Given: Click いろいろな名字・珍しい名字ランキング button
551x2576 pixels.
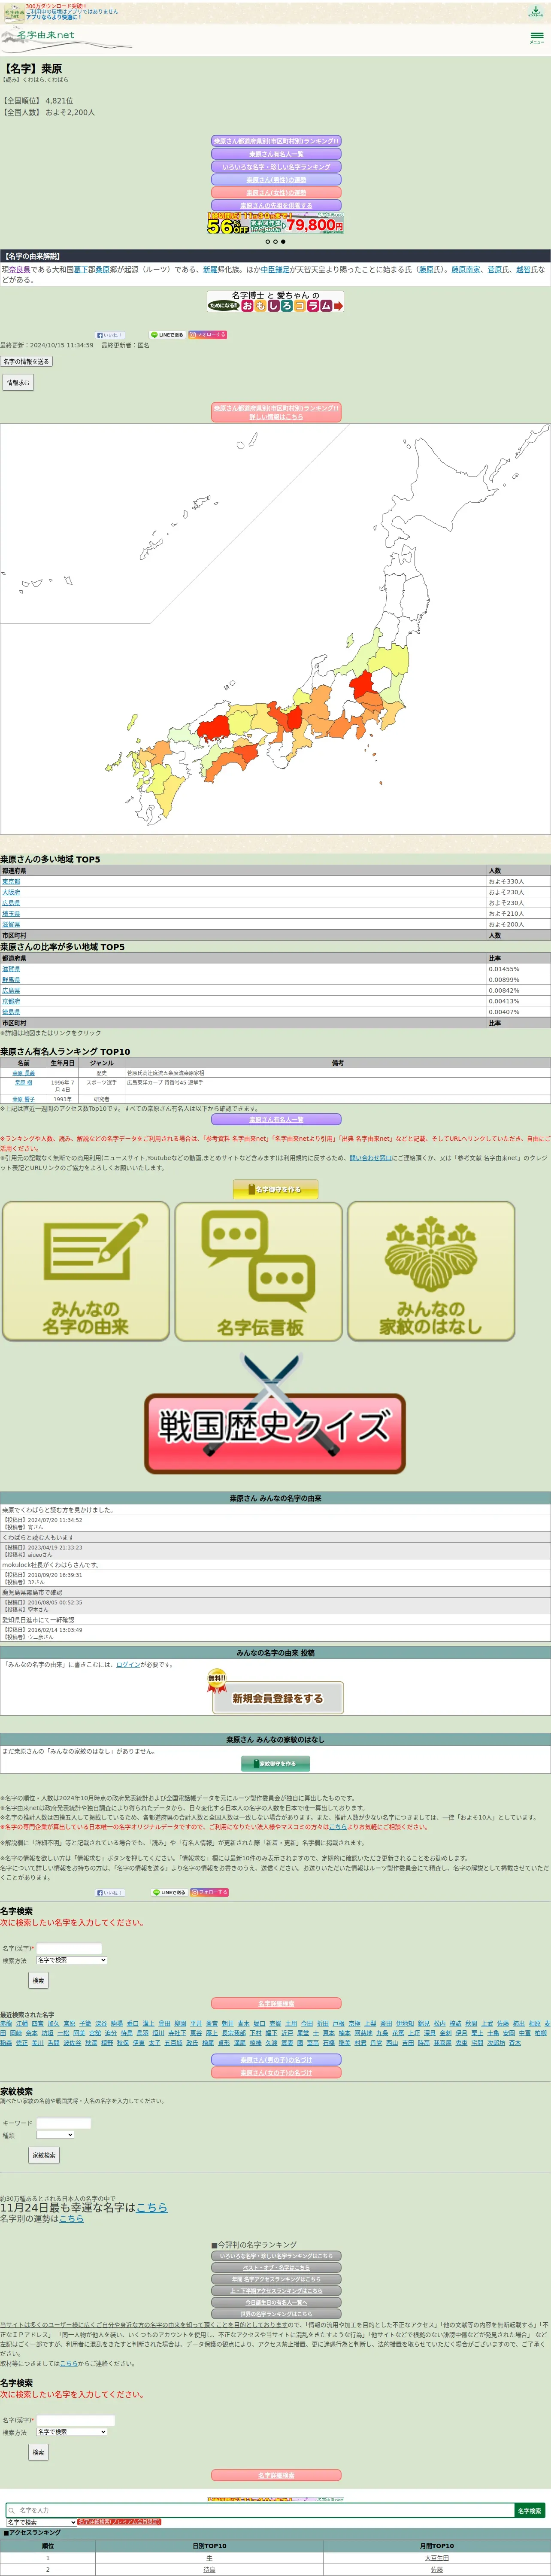Looking at the screenshot, I should pyautogui.click(x=276, y=167).
